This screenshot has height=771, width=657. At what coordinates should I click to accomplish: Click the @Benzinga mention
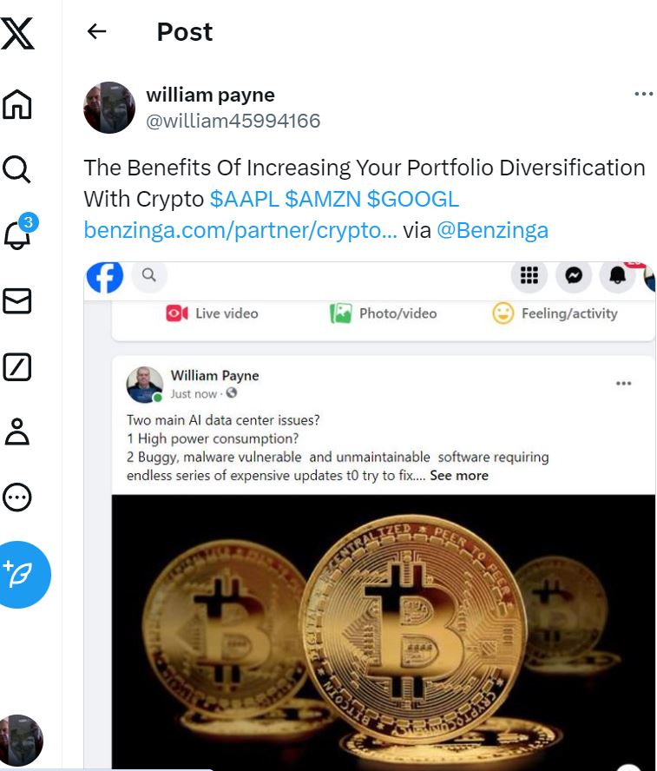tap(492, 230)
